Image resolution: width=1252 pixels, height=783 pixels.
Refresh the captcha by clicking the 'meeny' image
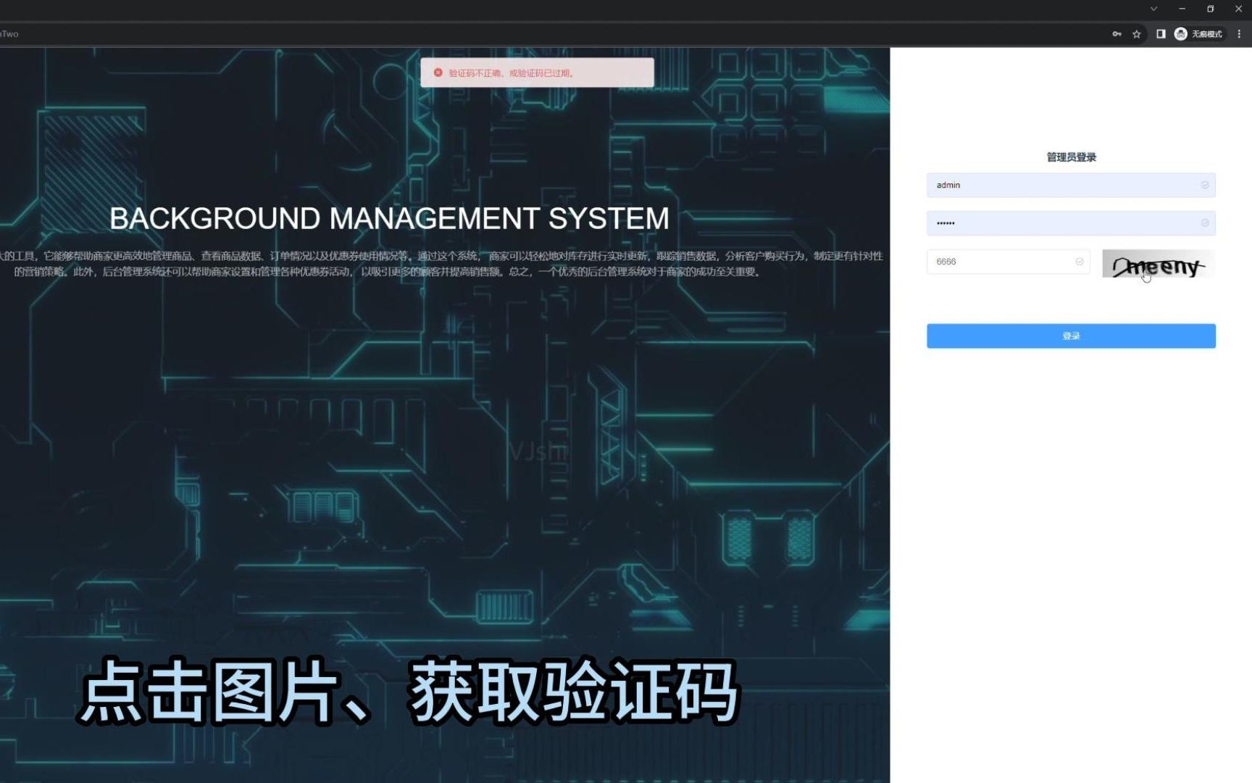pos(1157,265)
